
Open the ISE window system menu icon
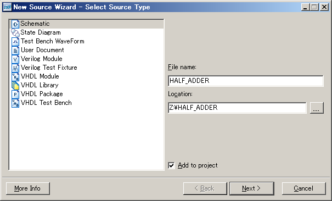(x=8, y=7)
